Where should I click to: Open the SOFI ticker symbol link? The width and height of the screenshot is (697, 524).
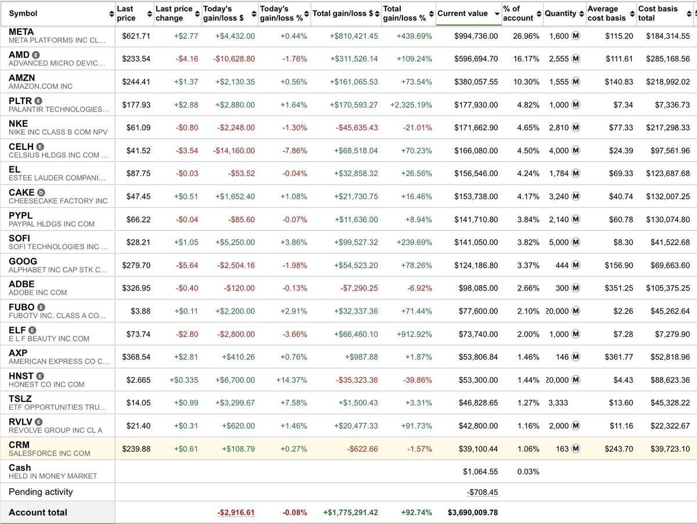tap(19, 238)
